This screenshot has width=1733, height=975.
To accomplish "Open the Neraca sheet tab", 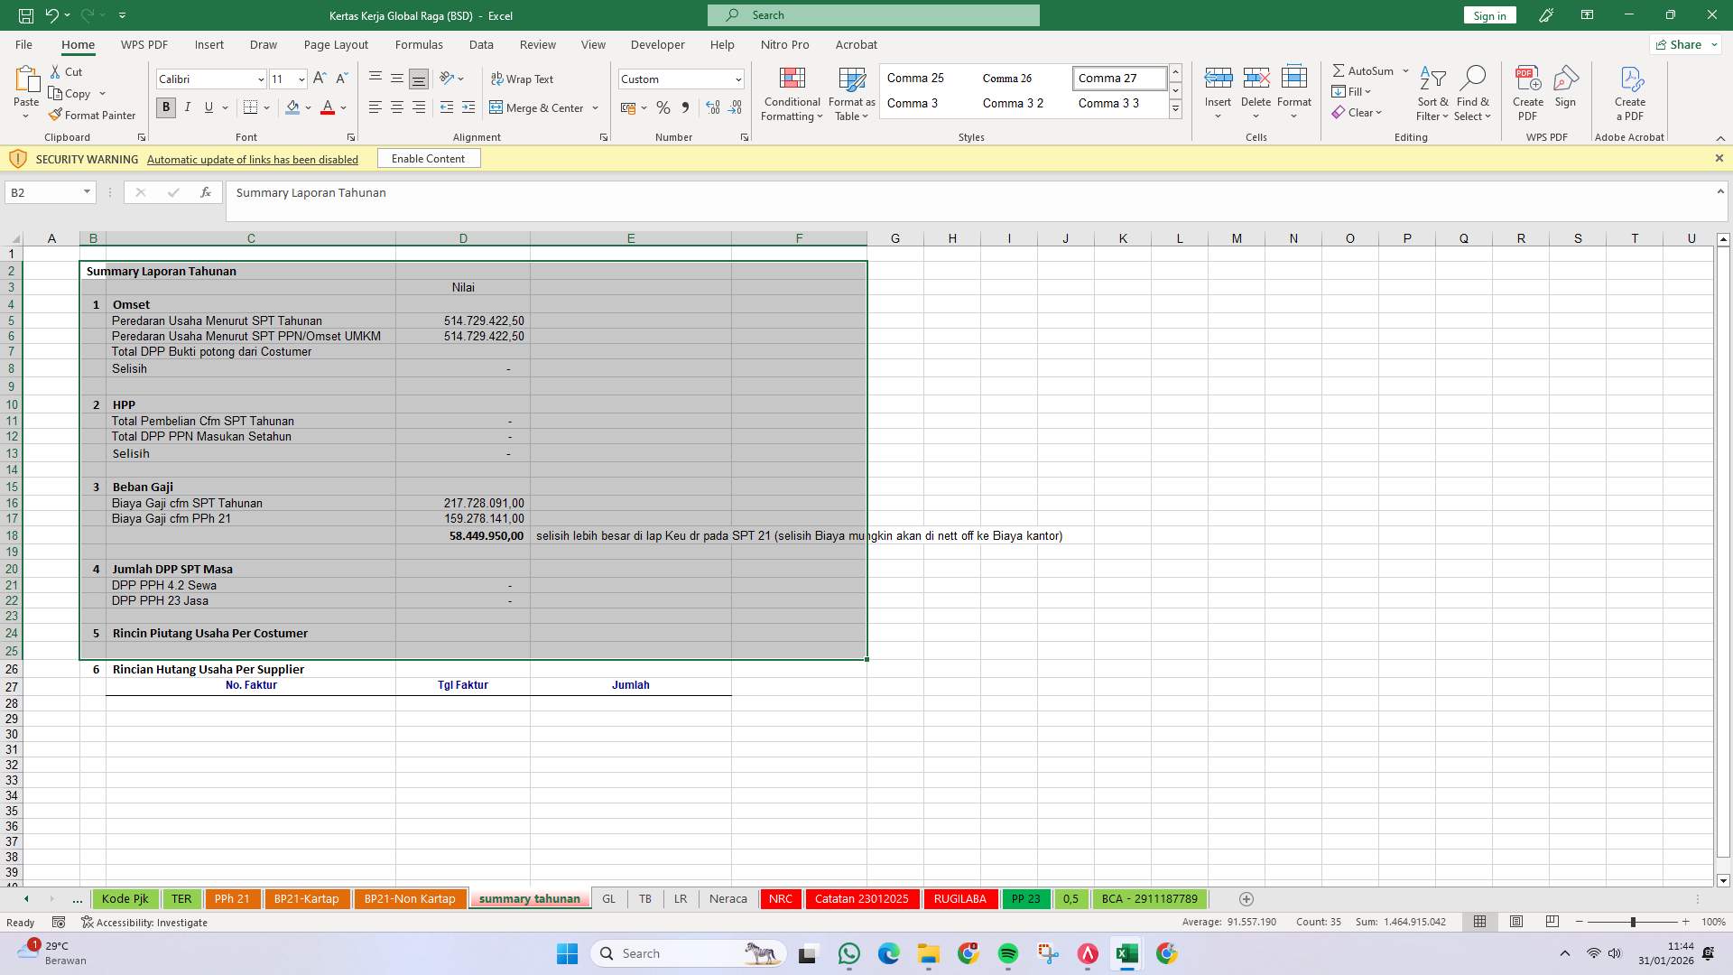I will coord(727,898).
